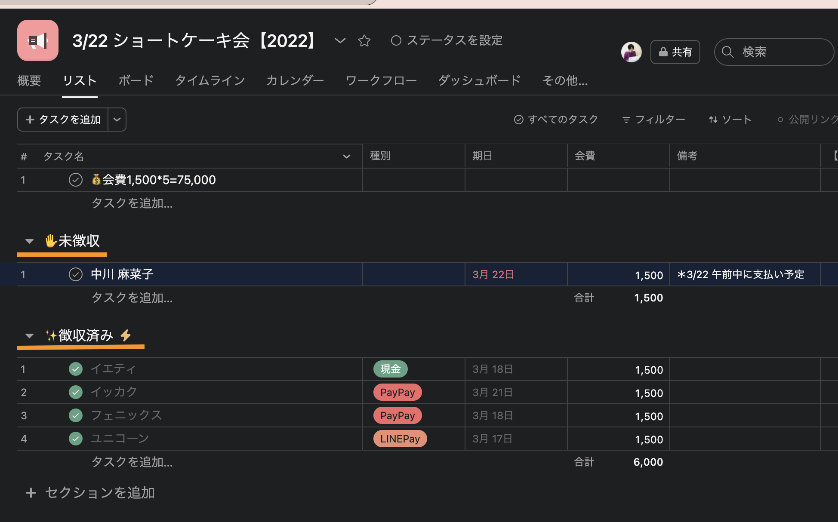
Task: Open project title dropdown chevron
Action: 340,41
